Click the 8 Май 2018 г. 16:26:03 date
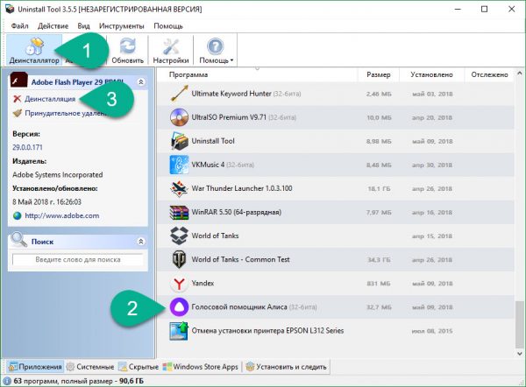 46,201
